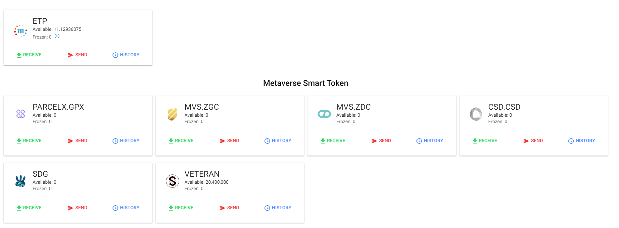Select the MVS.ZGC gold token icon
The height and width of the screenshot is (228, 619).
point(173,114)
